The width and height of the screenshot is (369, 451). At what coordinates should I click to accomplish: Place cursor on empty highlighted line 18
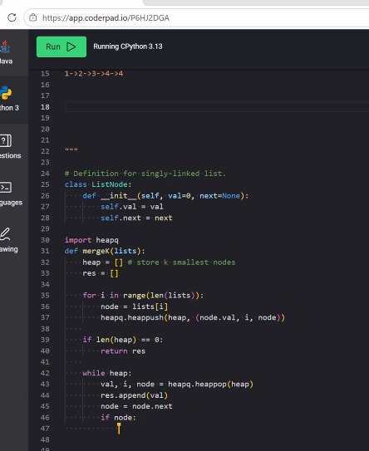point(216,107)
